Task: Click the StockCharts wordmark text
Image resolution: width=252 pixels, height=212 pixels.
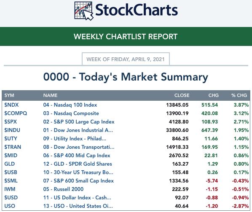Action: point(137,10)
